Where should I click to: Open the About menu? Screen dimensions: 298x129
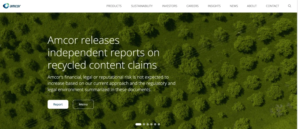pos(252,6)
